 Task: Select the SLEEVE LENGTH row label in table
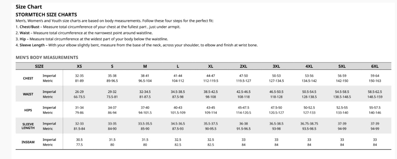click(28, 126)
